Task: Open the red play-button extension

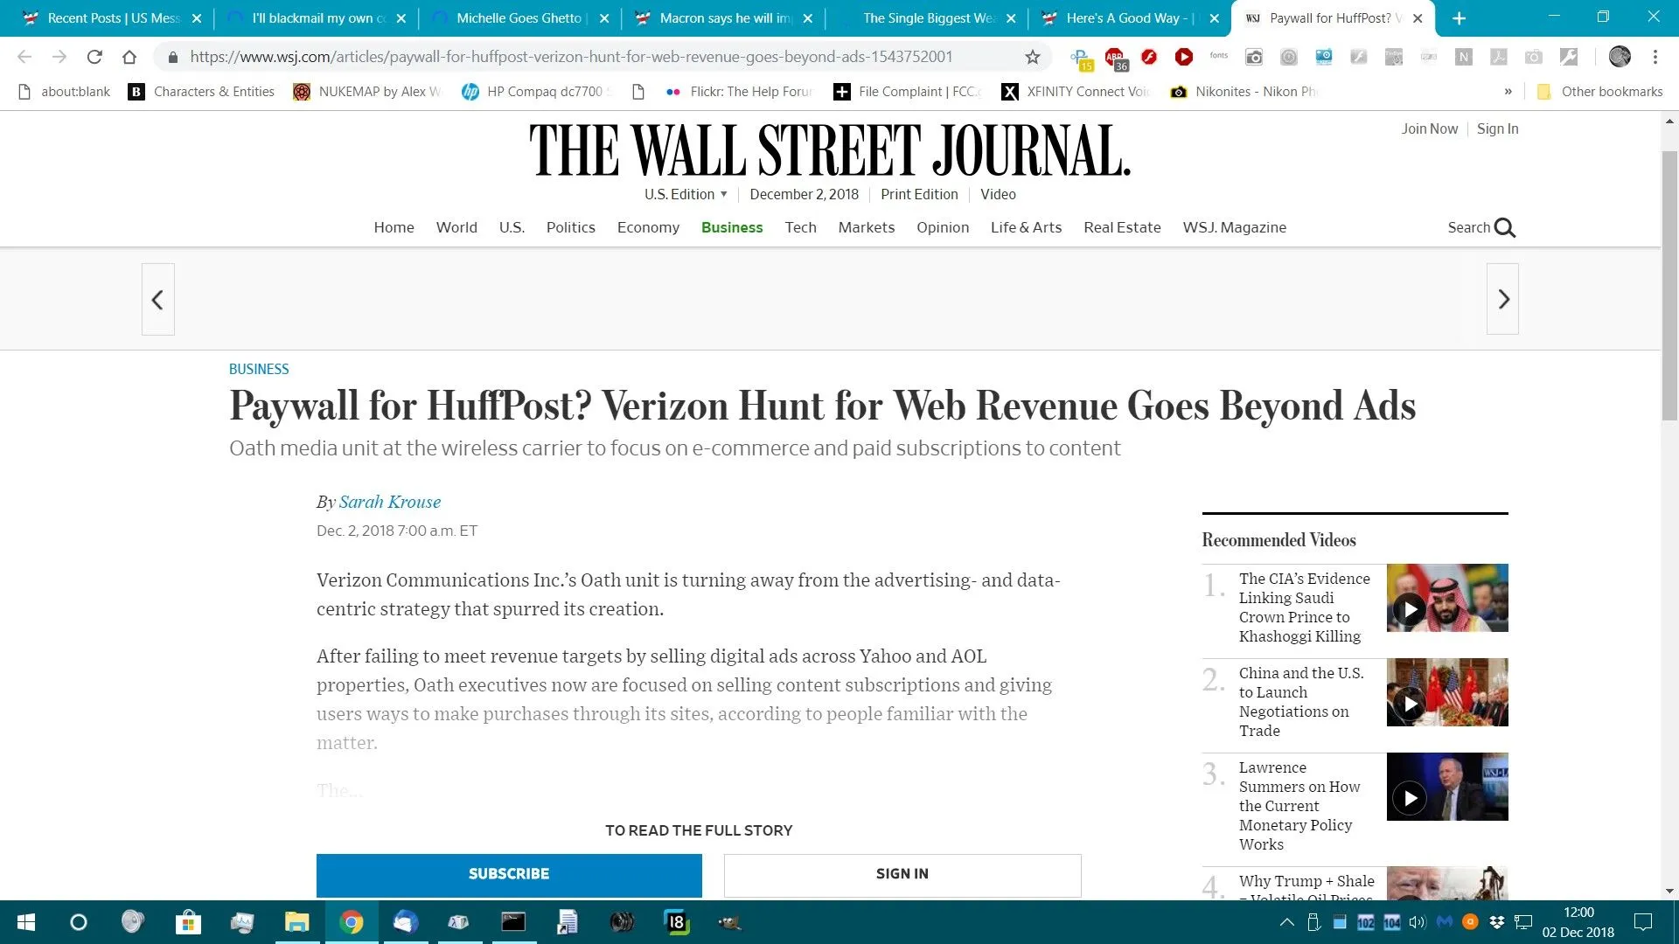Action: coord(1184,57)
